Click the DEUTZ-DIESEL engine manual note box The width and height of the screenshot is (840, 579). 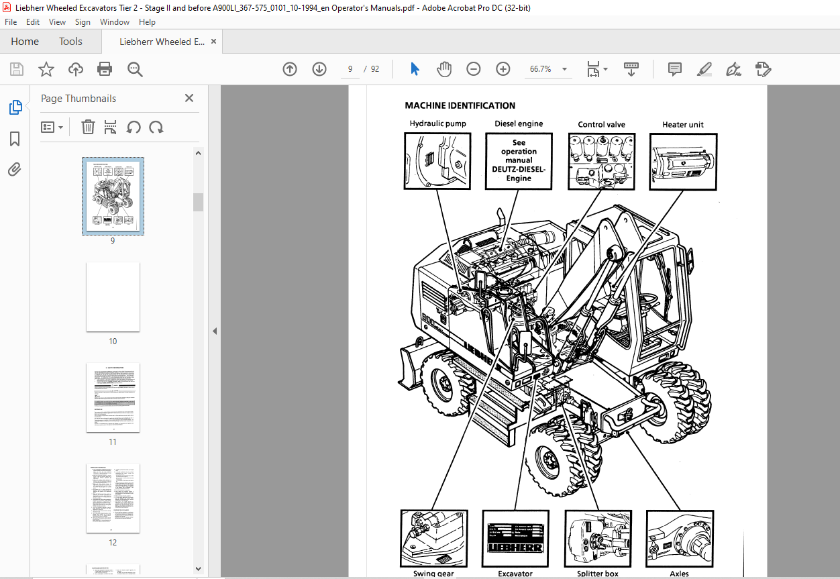click(519, 160)
